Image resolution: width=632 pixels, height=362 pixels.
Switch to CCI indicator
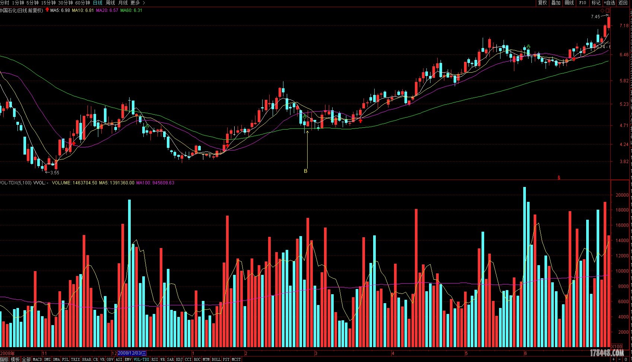click(x=188, y=359)
